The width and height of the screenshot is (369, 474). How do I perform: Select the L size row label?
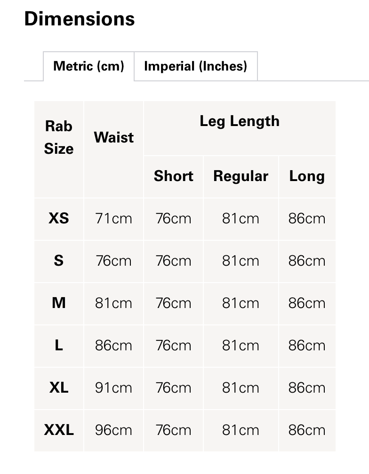[x=59, y=345]
